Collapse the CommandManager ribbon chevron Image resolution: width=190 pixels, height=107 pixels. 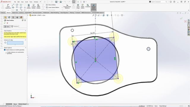click(x=189, y=10)
